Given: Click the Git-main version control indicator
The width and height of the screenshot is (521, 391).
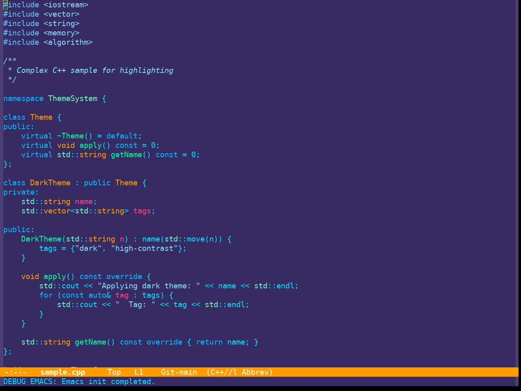Looking at the screenshot, I should tap(179, 372).
